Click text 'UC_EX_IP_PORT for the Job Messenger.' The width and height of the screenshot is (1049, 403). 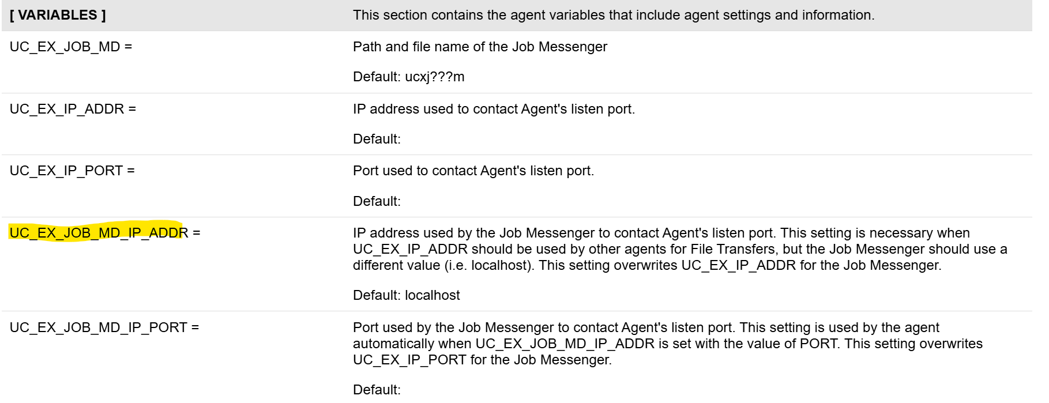point(482,360)
